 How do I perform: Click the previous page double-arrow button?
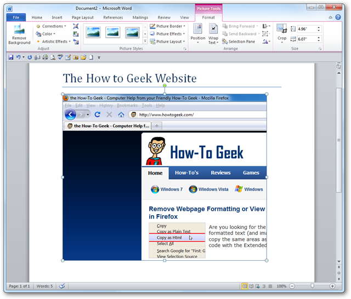tap(339, 267)
